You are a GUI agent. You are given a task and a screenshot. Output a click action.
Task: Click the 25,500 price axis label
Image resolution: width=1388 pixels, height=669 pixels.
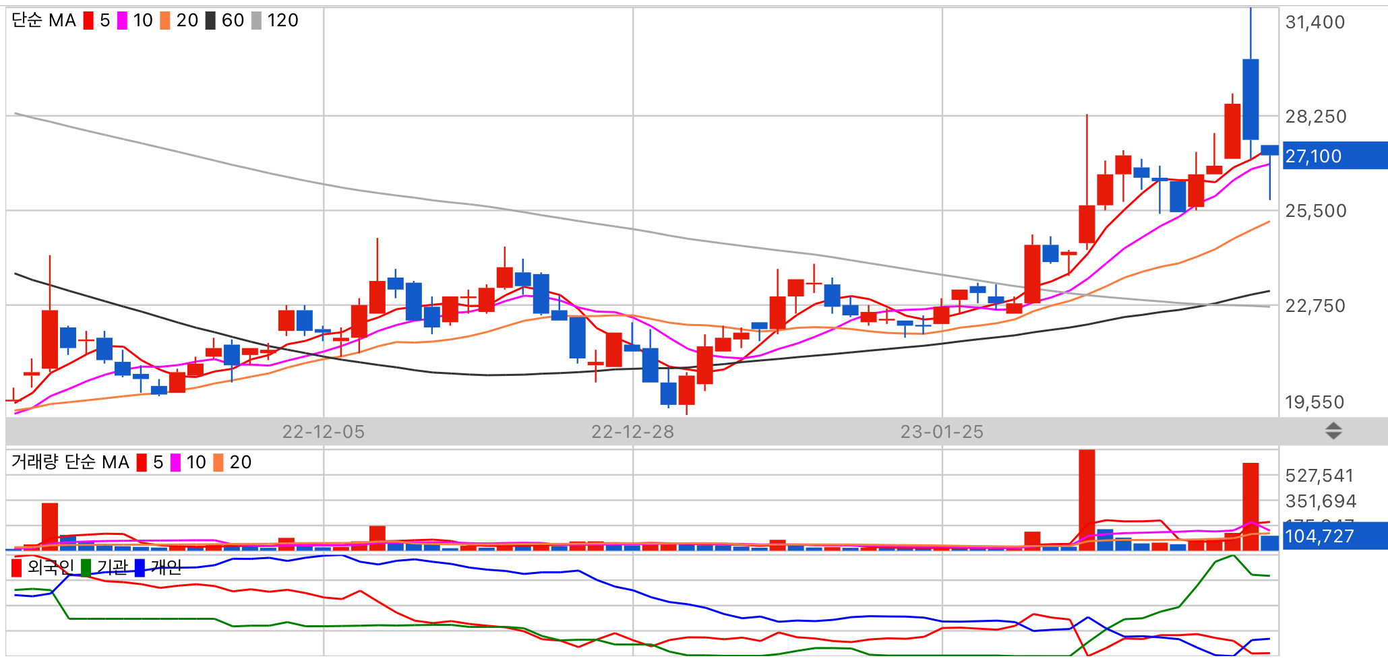tap(1316, 211)
